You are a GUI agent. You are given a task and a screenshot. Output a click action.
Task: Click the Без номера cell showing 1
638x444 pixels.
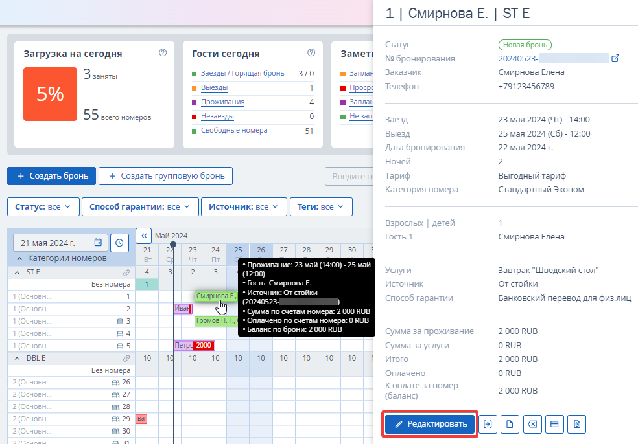tap(147, 284)
